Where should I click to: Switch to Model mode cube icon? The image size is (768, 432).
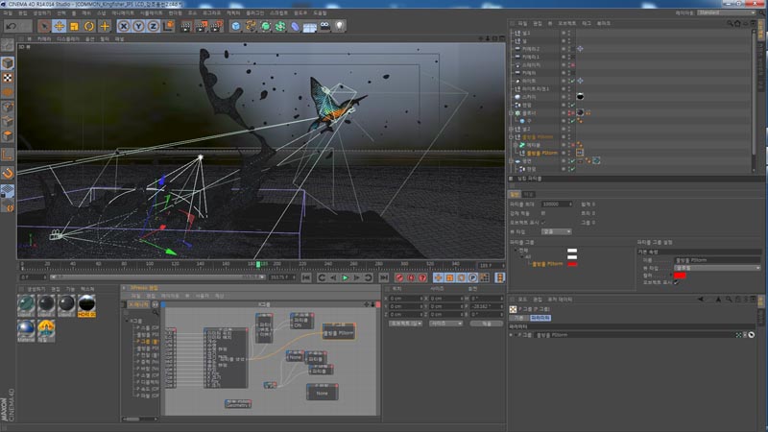click(x=8, y=62)
